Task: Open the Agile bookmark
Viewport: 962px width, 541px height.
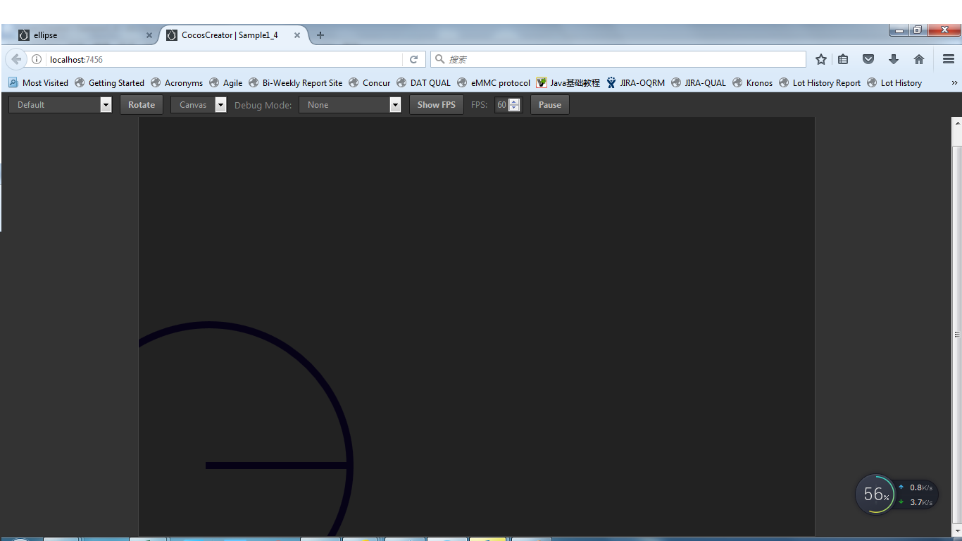Action: (x=226, y=82)
